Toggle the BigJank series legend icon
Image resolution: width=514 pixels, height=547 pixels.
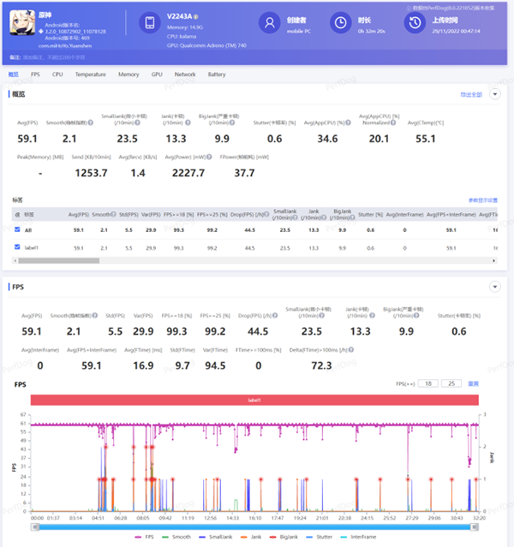point(278,536)
